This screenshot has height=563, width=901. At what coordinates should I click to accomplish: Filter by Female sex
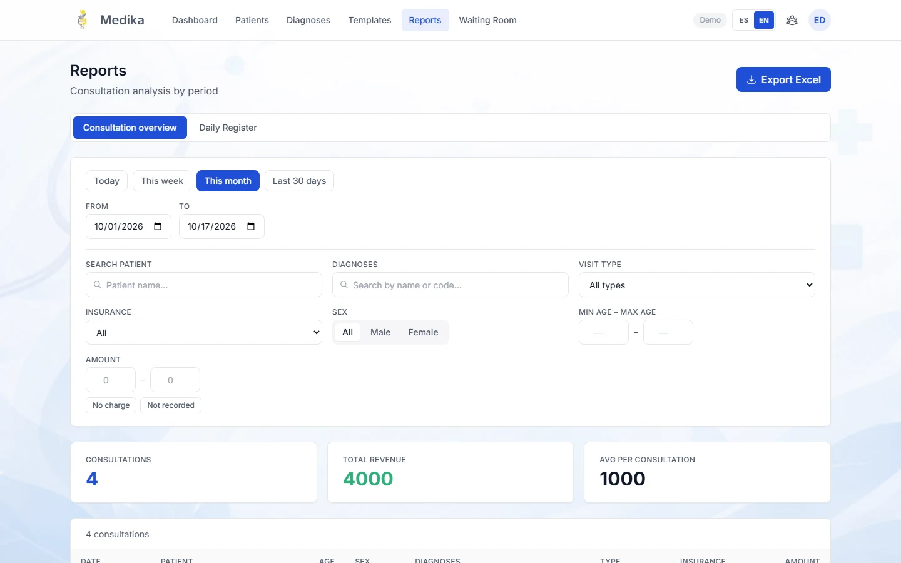point(423,332)
